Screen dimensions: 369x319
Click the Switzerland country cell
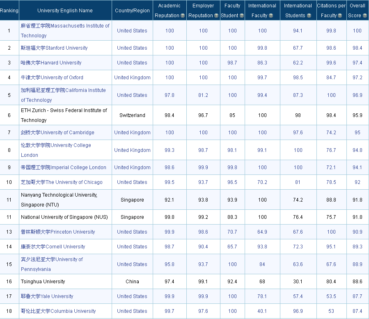tap(132, 115)
